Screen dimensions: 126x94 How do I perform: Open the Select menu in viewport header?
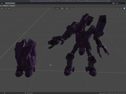[2, 8]
